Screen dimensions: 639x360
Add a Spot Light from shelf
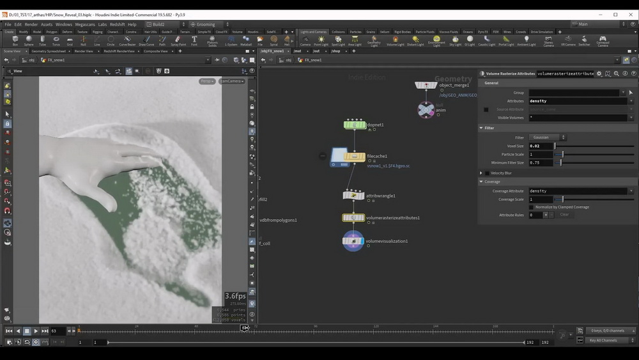338,40
